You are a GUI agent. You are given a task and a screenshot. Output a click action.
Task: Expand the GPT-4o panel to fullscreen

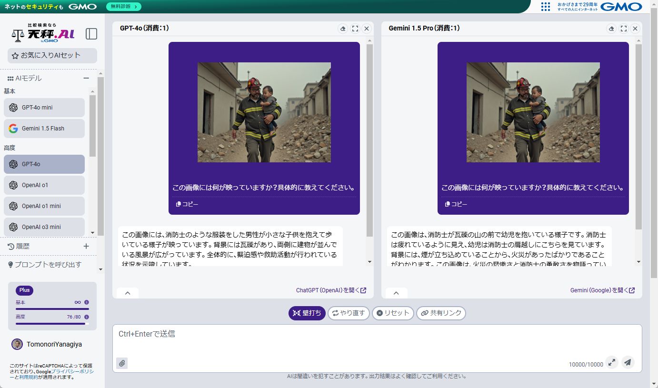coord(355,29)
